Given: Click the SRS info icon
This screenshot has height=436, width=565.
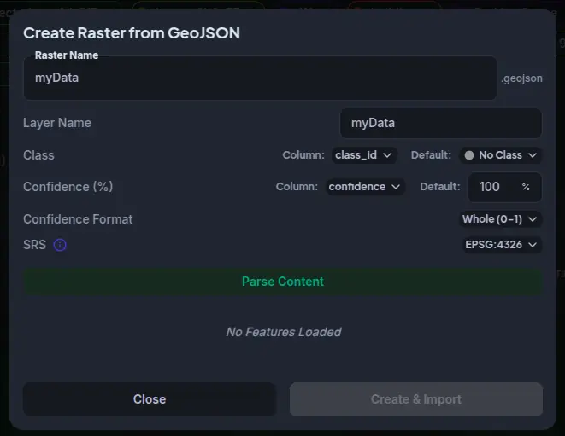Looking at the screenshot, I should click(60, 245).
